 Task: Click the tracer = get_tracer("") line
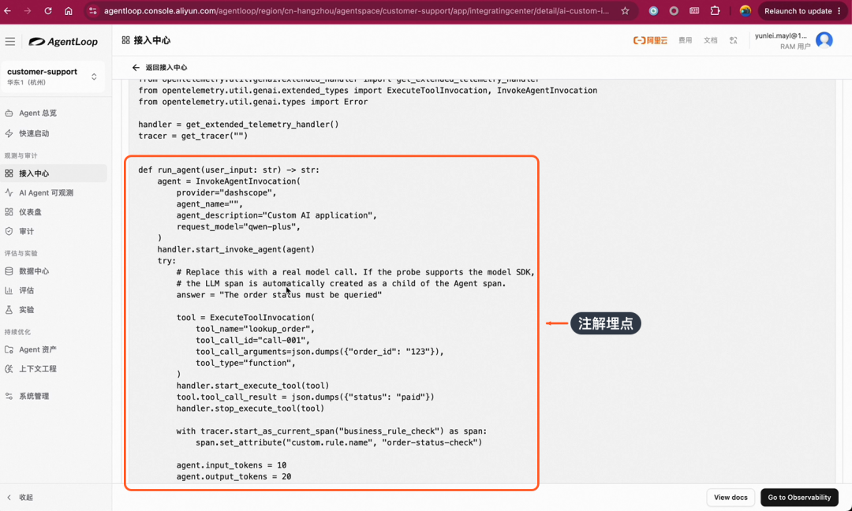coord(193,136)
